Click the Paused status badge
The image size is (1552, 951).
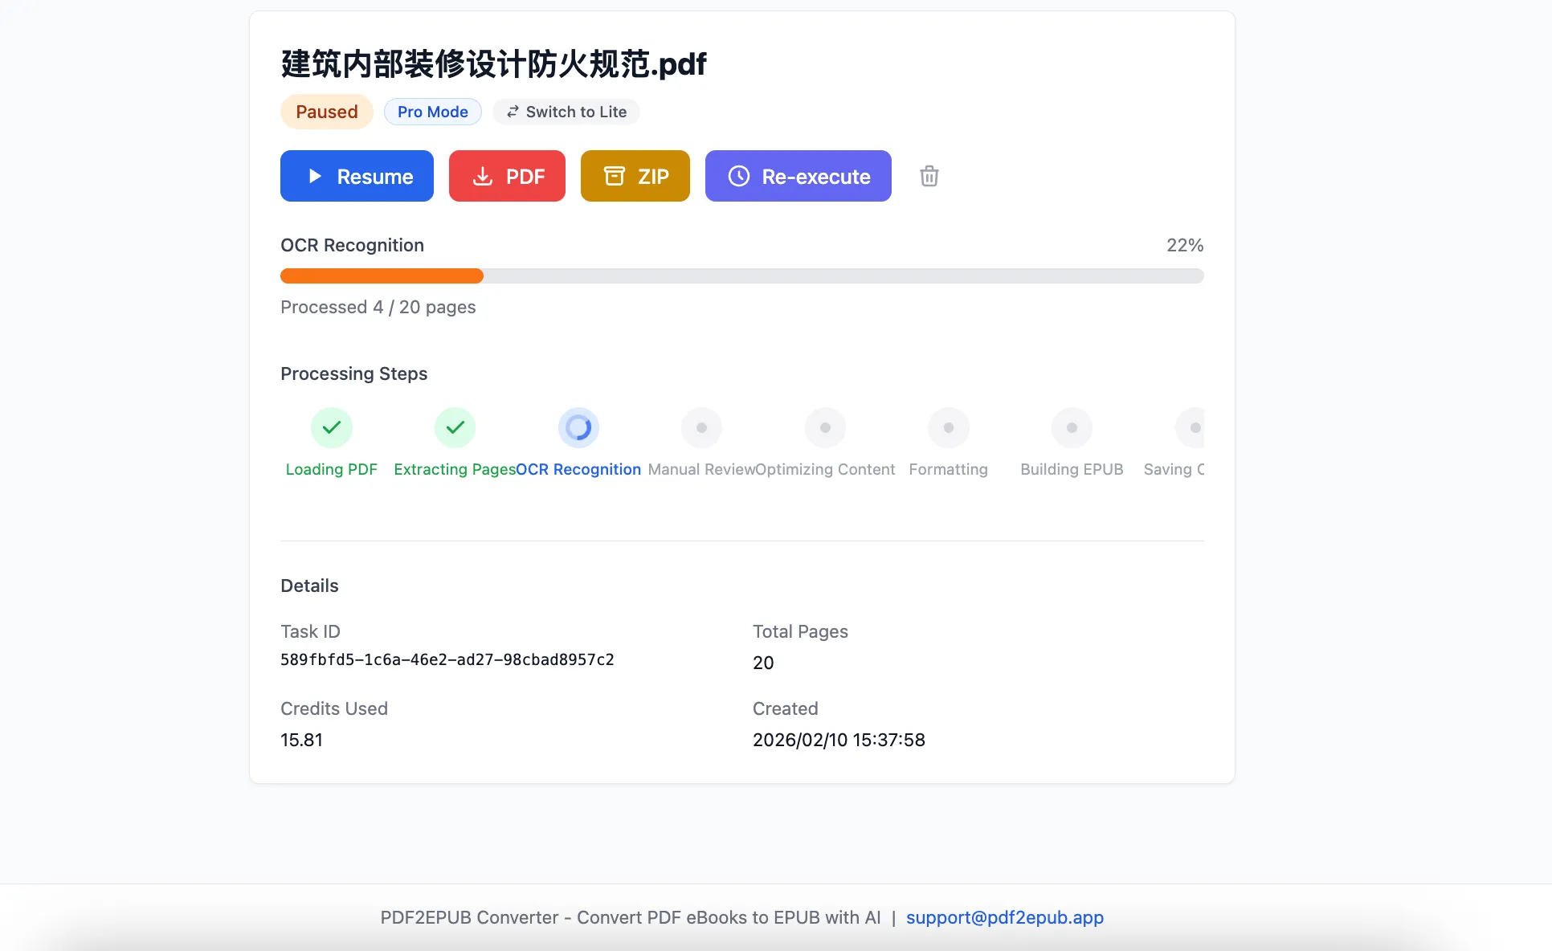[x=326, y=112]
